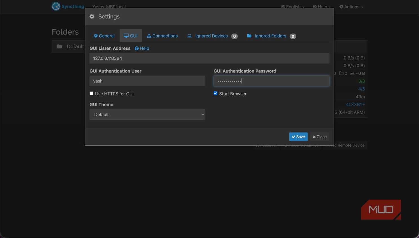Click the Default folder icon in Folders list
The height and width of the screenshot is (238, 419).
[x=59, y=47]
